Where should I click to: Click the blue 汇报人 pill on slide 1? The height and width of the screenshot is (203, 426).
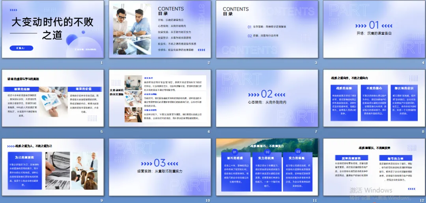click(21, 48)
